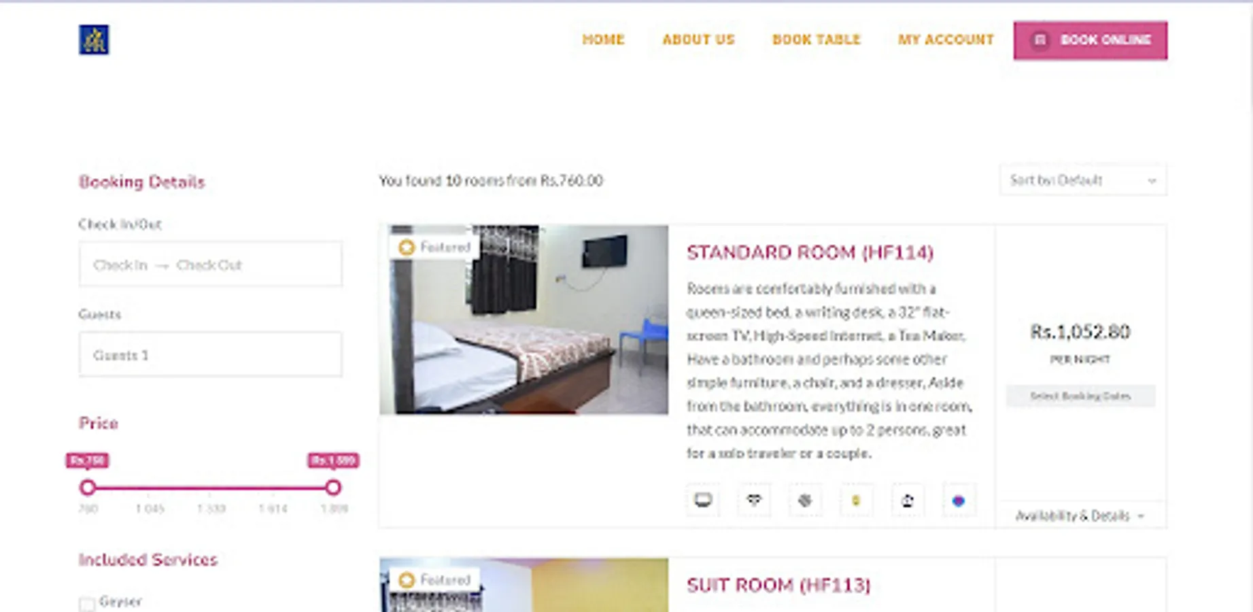This screenshot has height=612, width=1253.
Task: Click the Book Online button
Action: [1091, 40]
